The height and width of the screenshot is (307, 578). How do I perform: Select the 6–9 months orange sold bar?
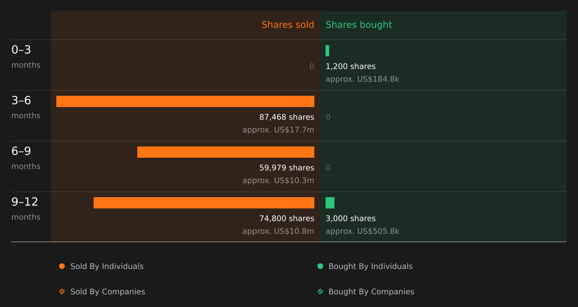(226, 152)
